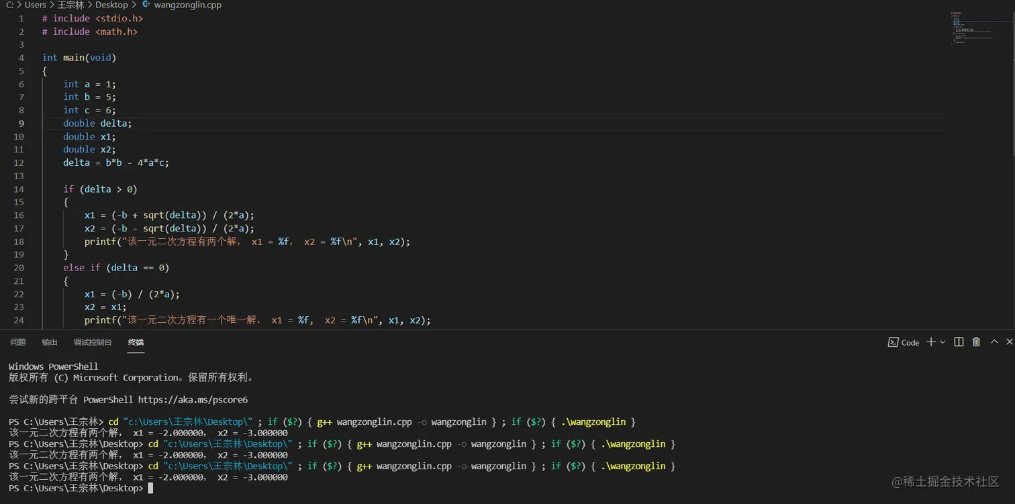Switch to the 问题 tab
The height and width of the screenshot is (504, 1015).
18,342
